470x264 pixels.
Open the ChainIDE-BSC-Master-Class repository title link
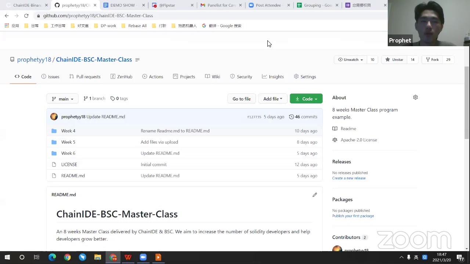[94, 60]
